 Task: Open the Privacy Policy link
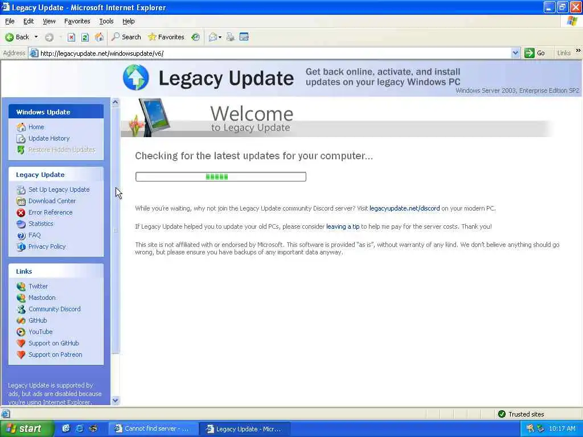(x=47, y=246)
